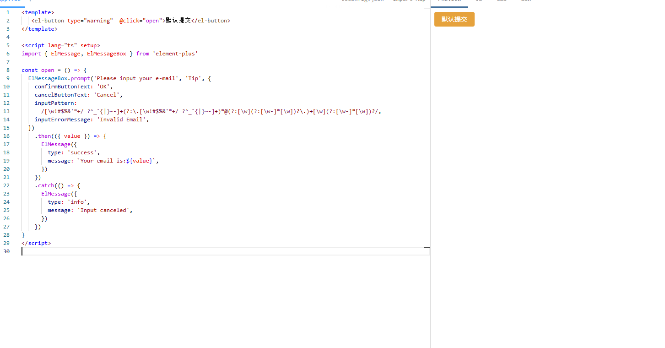Click line number 9 in gutter

point(8,78)
